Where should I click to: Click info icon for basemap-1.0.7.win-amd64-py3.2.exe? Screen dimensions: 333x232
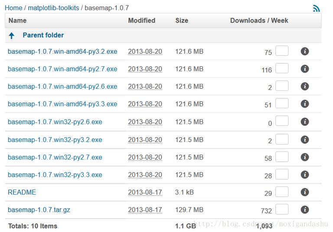[305, 52]
